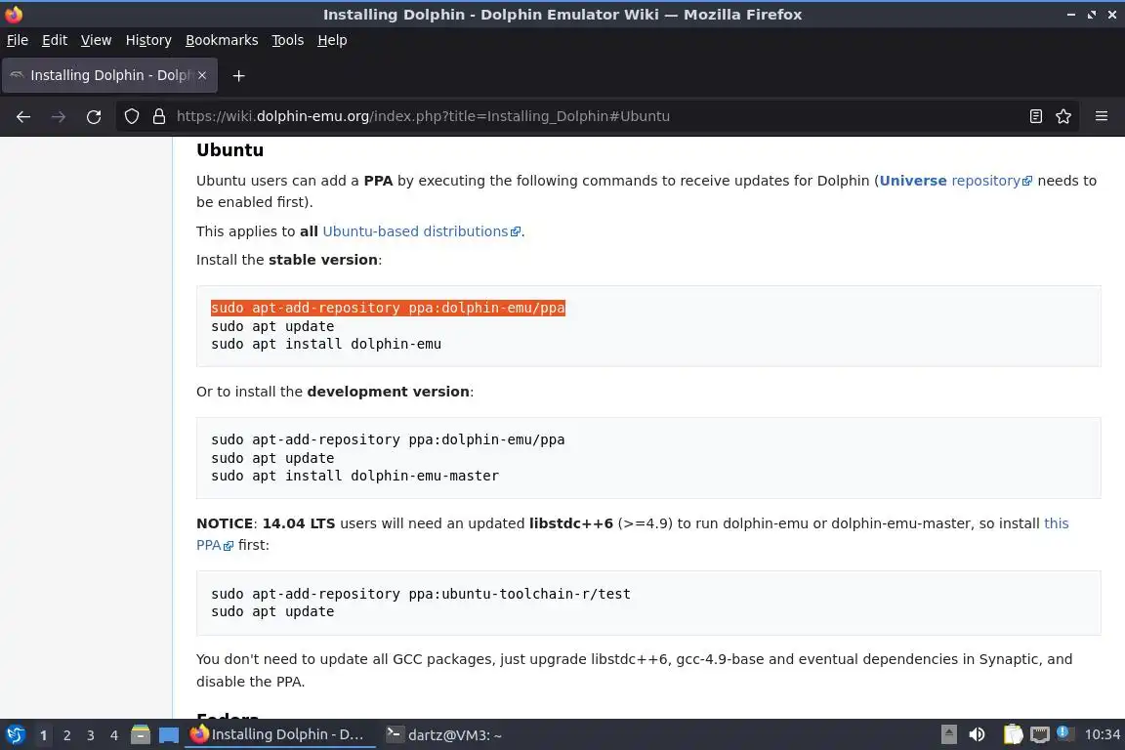Viewport: 1125px width, 750px height.
Task: Open the Firefox hamburger application menu
Action: [x=1102, y=116]
